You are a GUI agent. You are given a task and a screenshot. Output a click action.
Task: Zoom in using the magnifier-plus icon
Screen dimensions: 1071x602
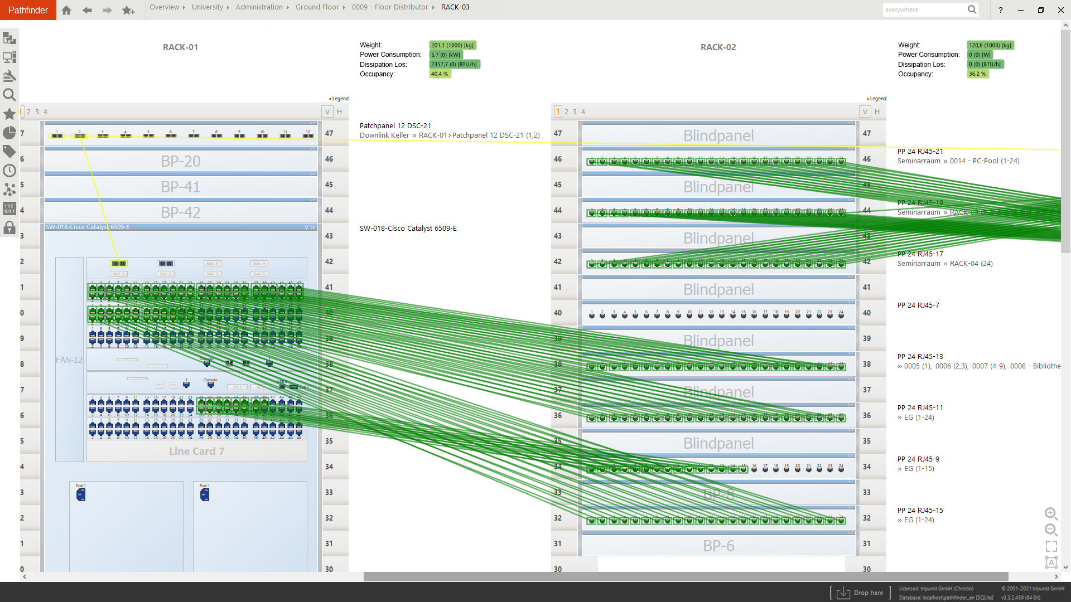pyautogui.click(x=1051, y=514)
